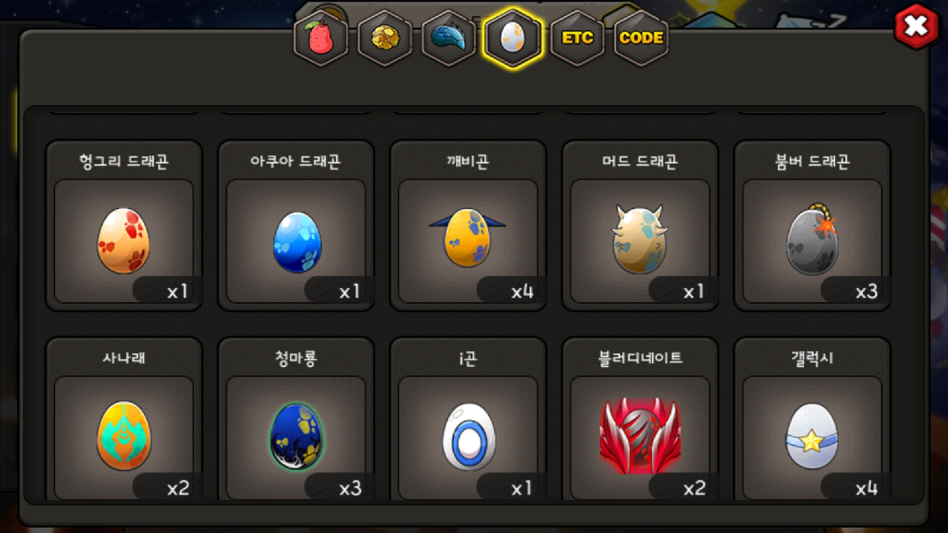Screen dimensions: 948x533
Task: Choose the dark blue 청마룡 egg
Action: (296, 436)
